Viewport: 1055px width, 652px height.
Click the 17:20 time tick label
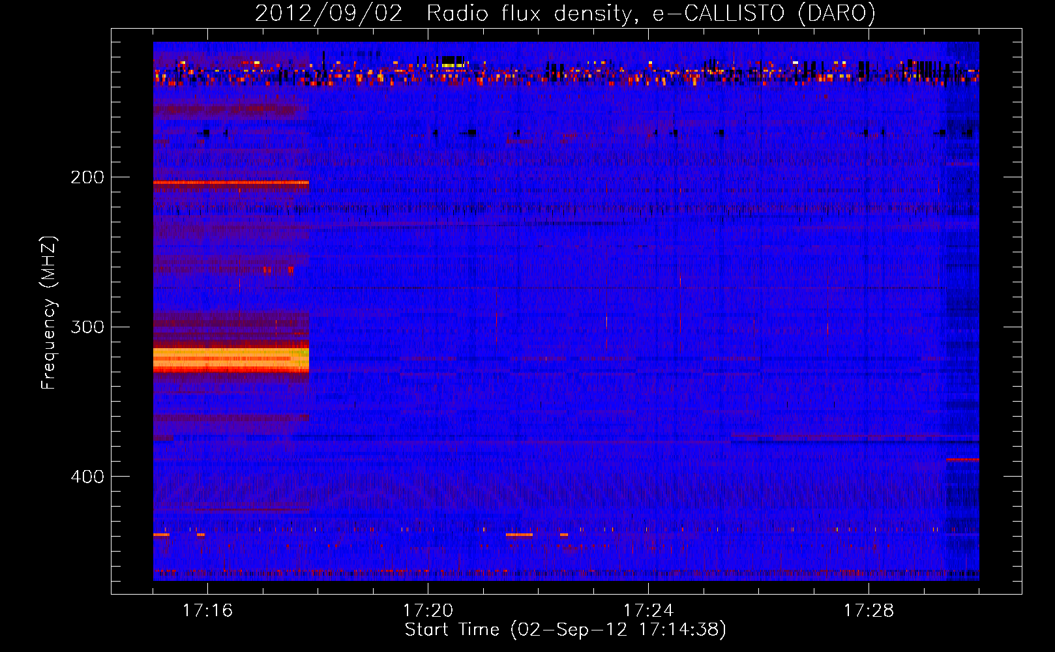(x=428, y=611)
